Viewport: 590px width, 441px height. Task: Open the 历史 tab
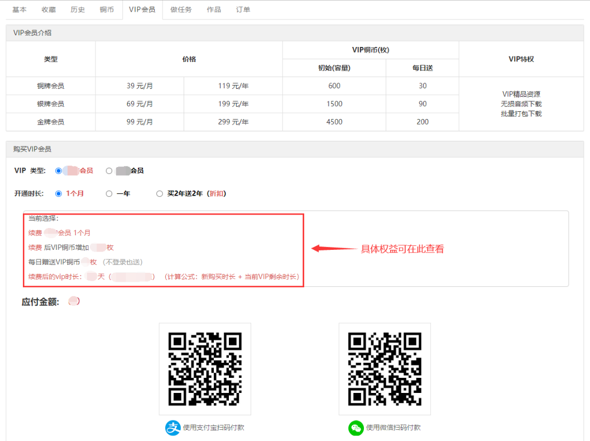[78, 10]
